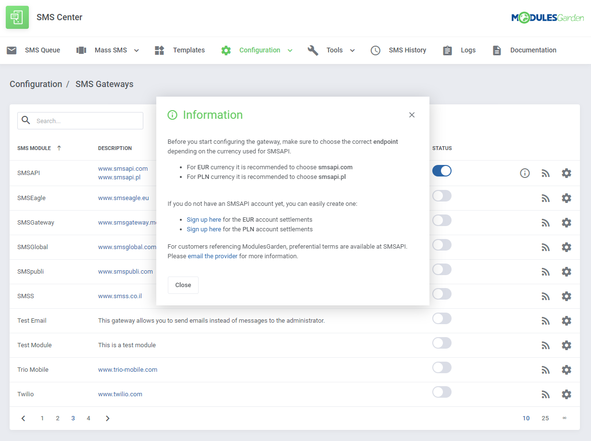Image resolution: width=591 pixels, height=441 pixels.
Task: Open the Documentation menu item
Action: click(x=533, y=50)
